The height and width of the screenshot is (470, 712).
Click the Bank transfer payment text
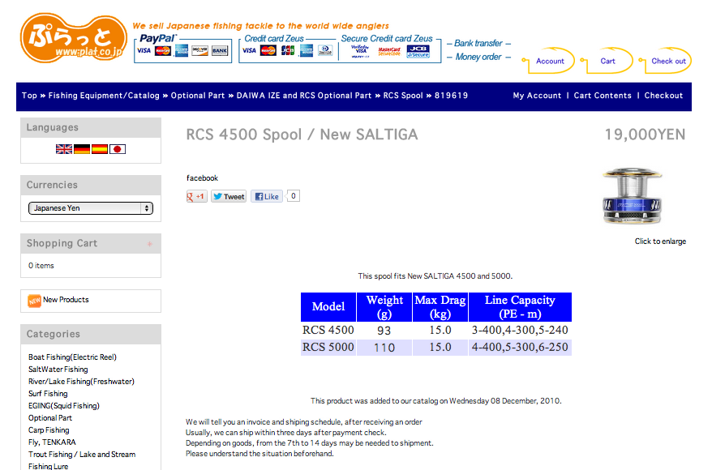(478, 44)
